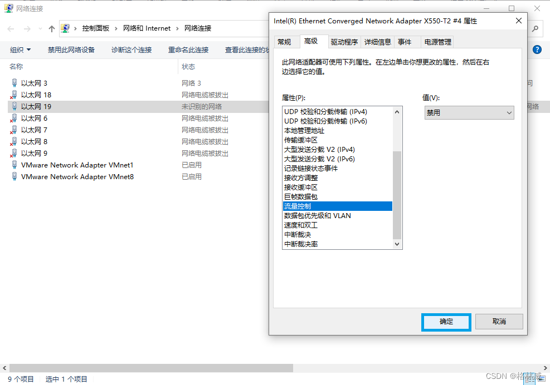The image size is (550, 385).
Task: Select the 速度和双工 property
Action: [338, 225]
